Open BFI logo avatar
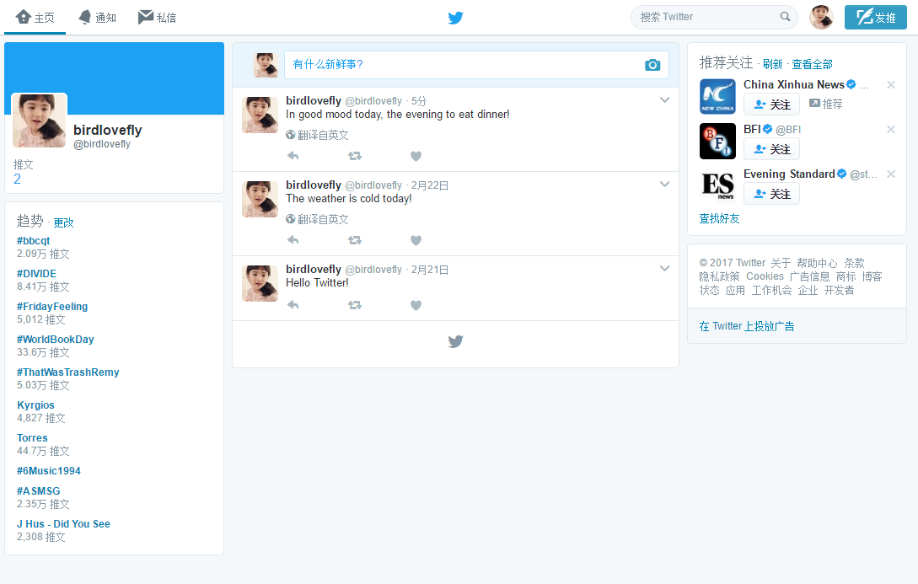 coord(717,141)
